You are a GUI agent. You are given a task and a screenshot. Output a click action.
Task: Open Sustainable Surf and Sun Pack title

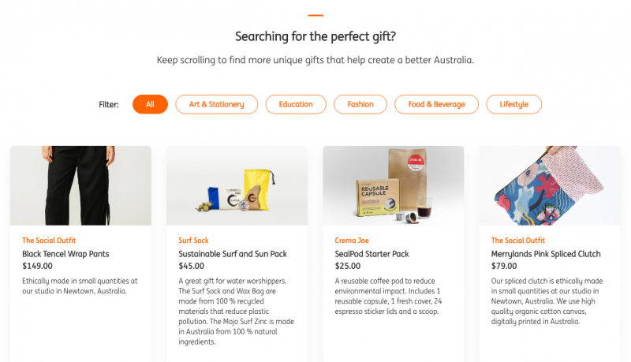(233, 254)
